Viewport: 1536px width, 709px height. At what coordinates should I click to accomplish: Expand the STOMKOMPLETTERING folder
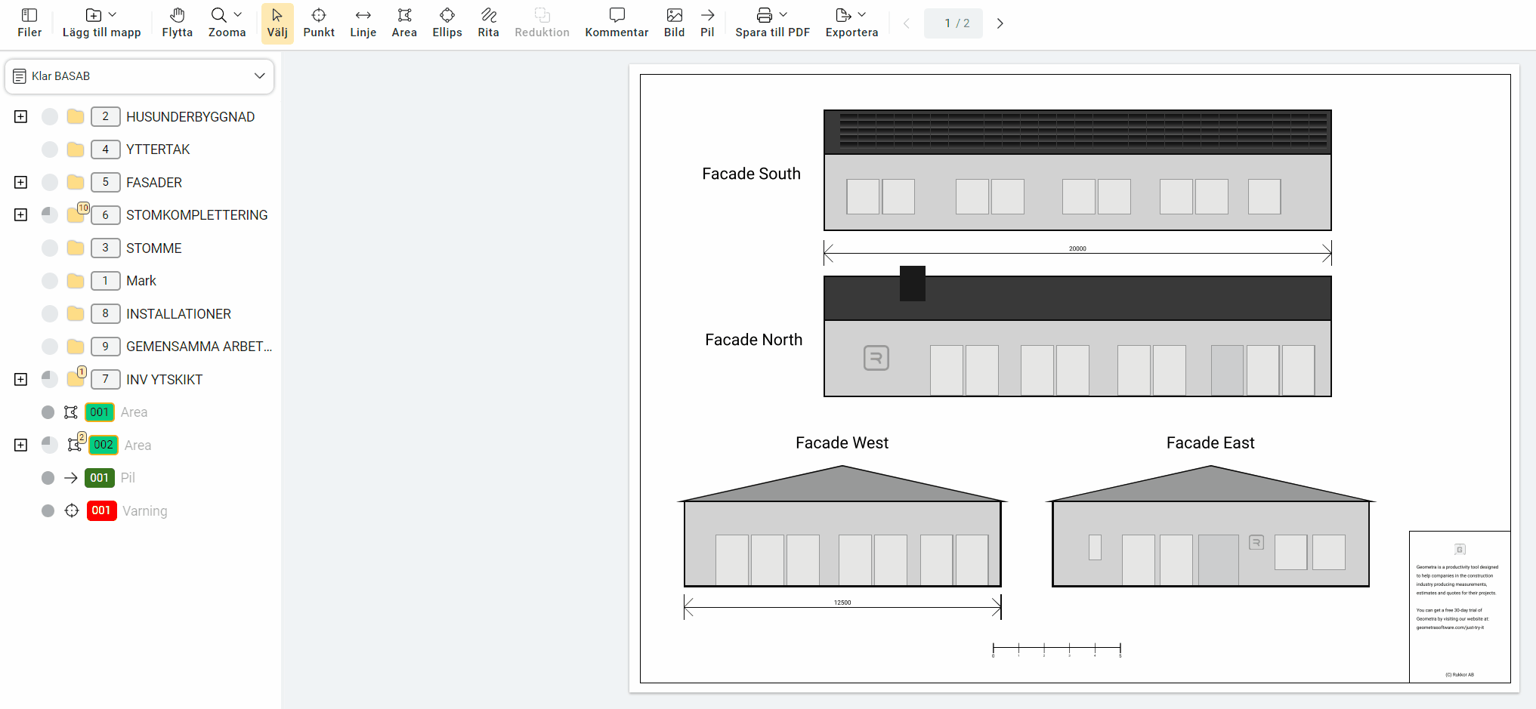coord(21,215)
